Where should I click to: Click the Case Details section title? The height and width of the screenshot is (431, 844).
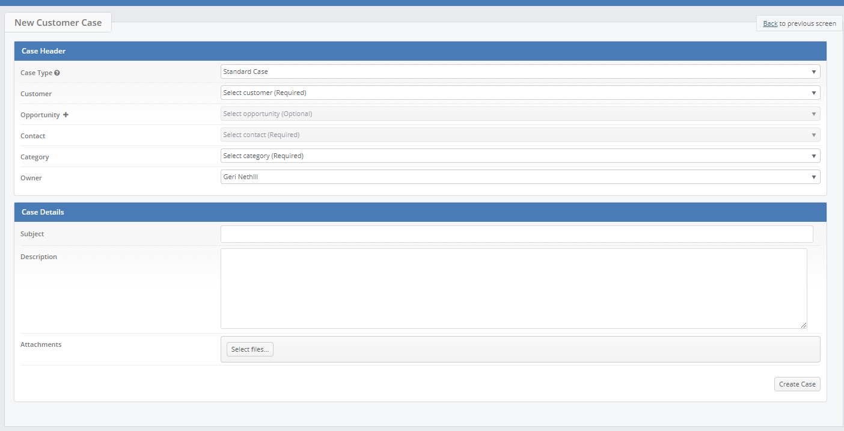point(43,212)
